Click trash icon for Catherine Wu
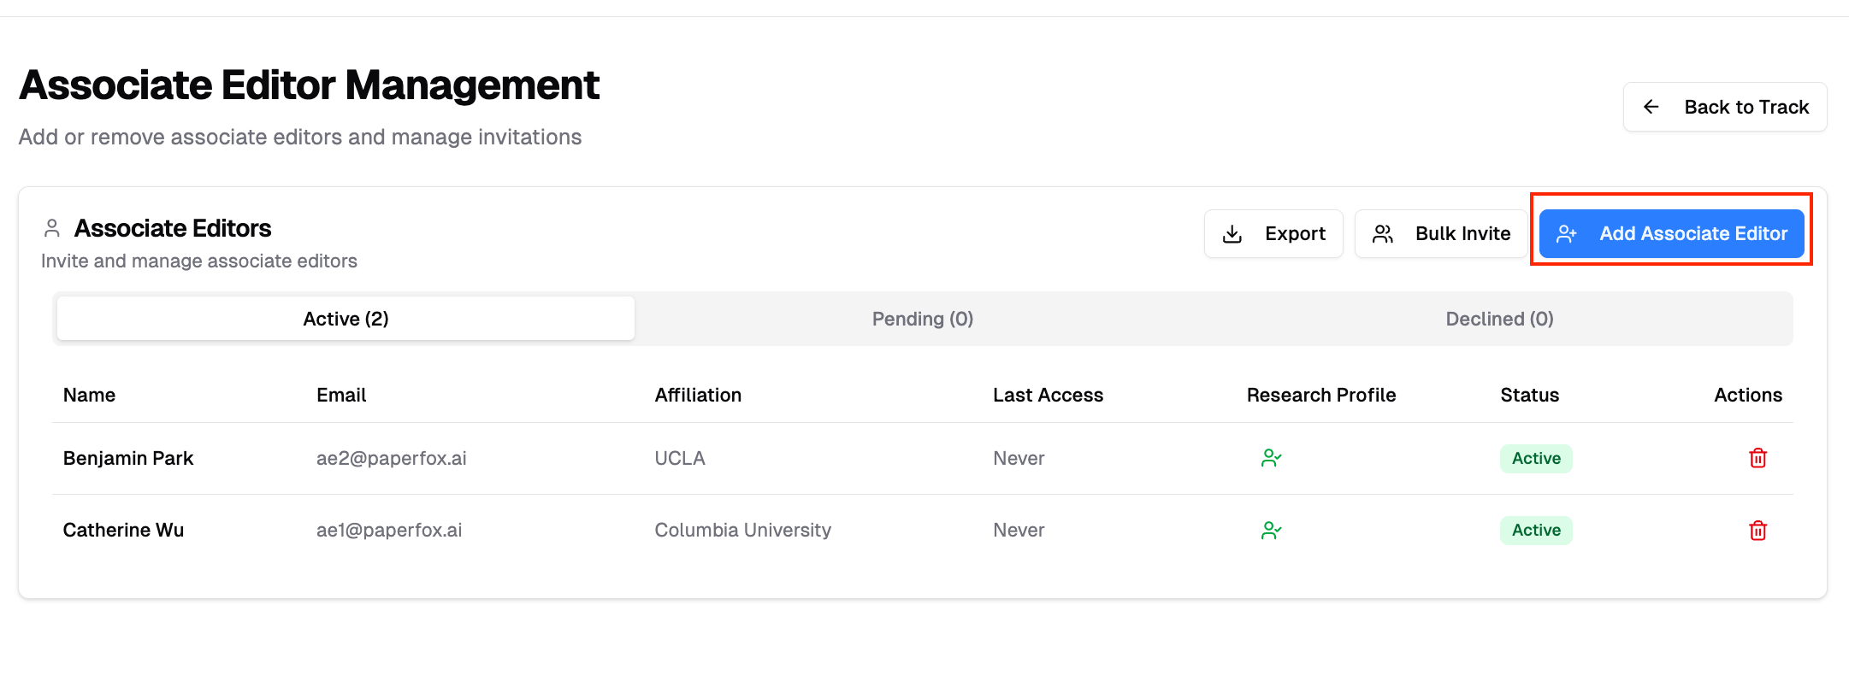 [1757, 531]
